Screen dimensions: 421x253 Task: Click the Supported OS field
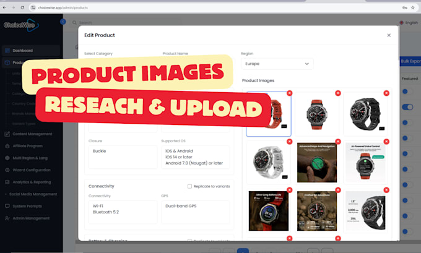(196, 157)
